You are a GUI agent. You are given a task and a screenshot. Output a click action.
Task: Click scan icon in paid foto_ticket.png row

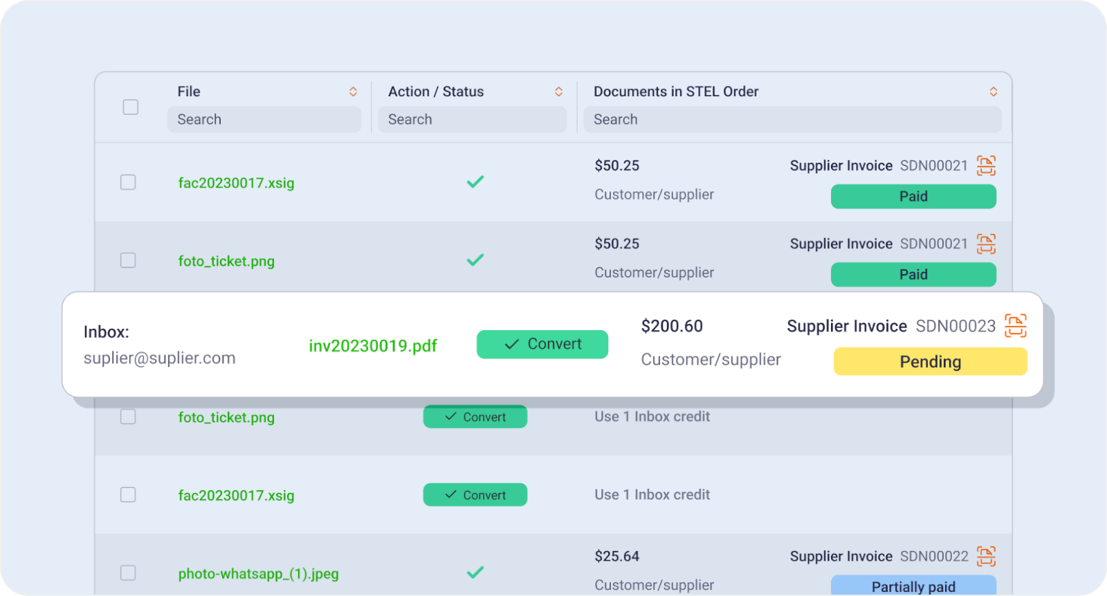(986, 244)
